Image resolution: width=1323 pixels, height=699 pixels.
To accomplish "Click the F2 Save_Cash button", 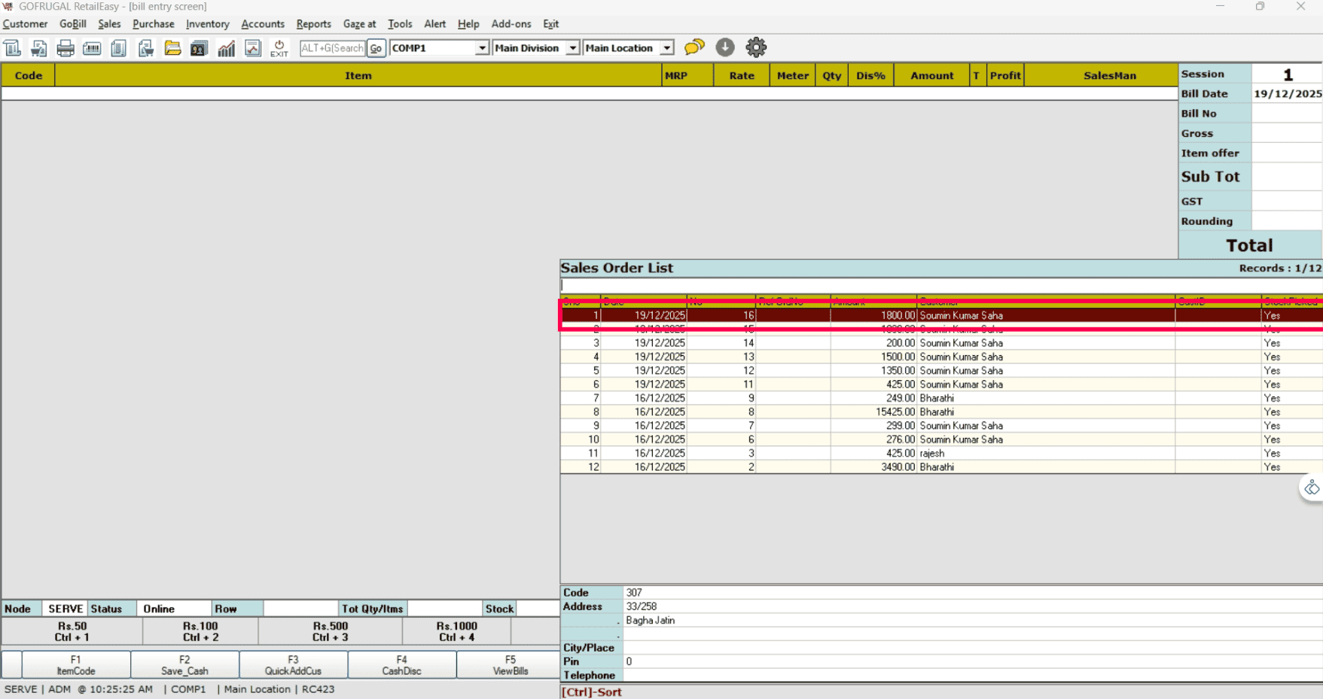I will click(x=184, y=665).
